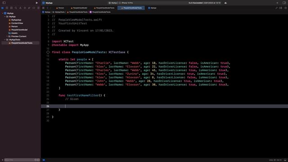This screenshot has height=162, width=288.
Task: Open the editor options lines icon
Action: (x=281, y=8)
